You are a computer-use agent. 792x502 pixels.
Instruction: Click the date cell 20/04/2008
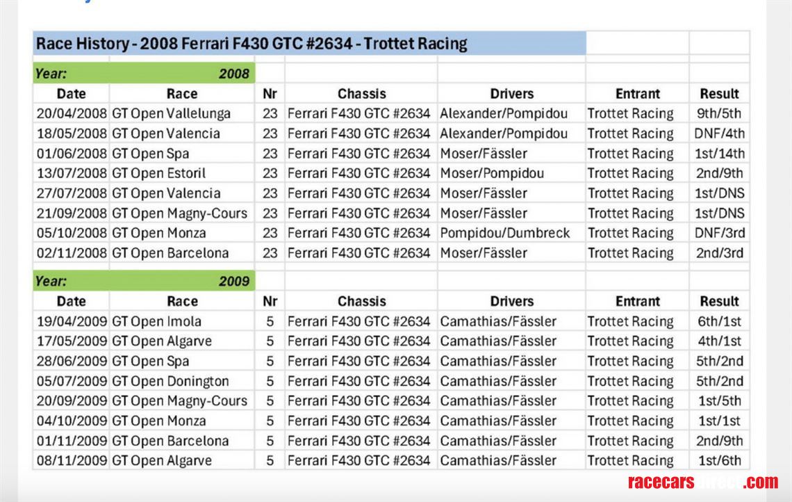(72, 113)
